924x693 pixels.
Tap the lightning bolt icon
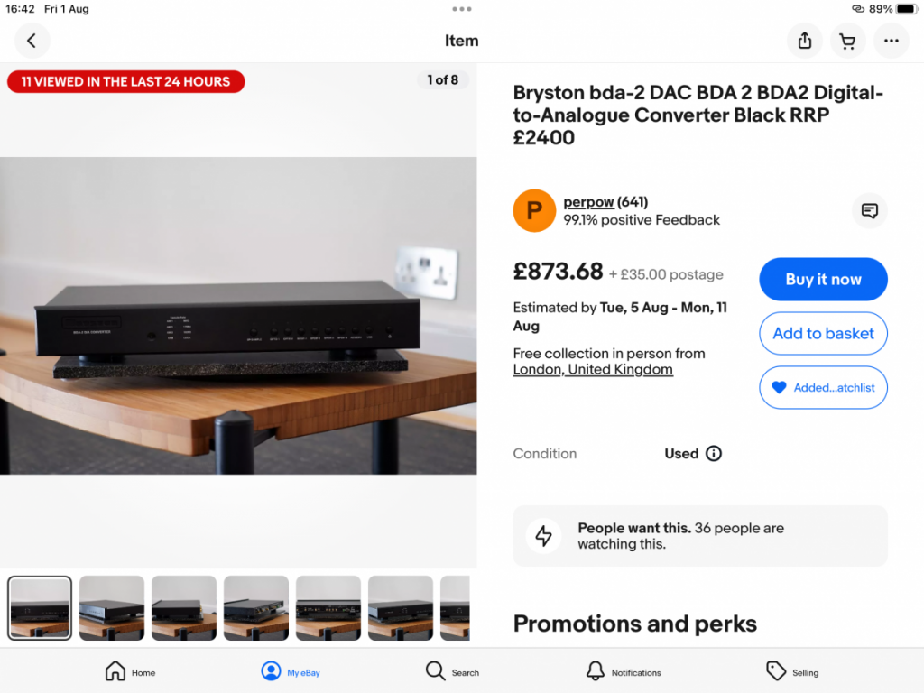pos(543,536)
